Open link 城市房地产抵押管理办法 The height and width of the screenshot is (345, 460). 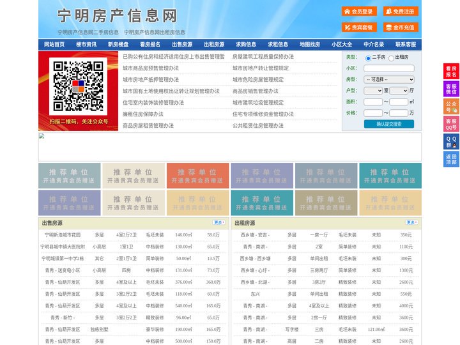[151, 79]
